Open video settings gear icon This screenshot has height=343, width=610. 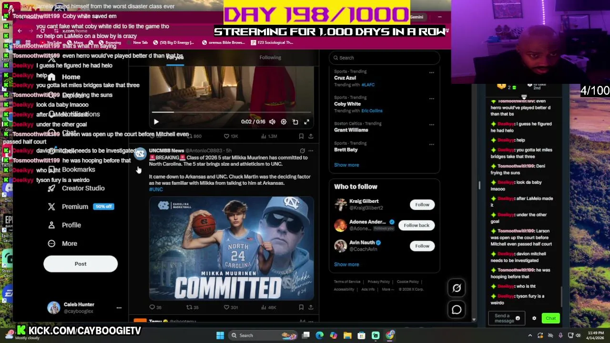pos(284,122)
